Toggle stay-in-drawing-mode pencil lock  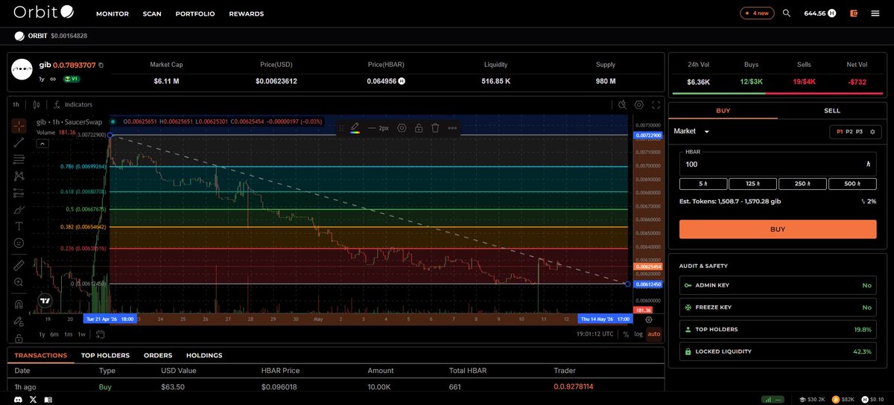[x=19, y=321]
